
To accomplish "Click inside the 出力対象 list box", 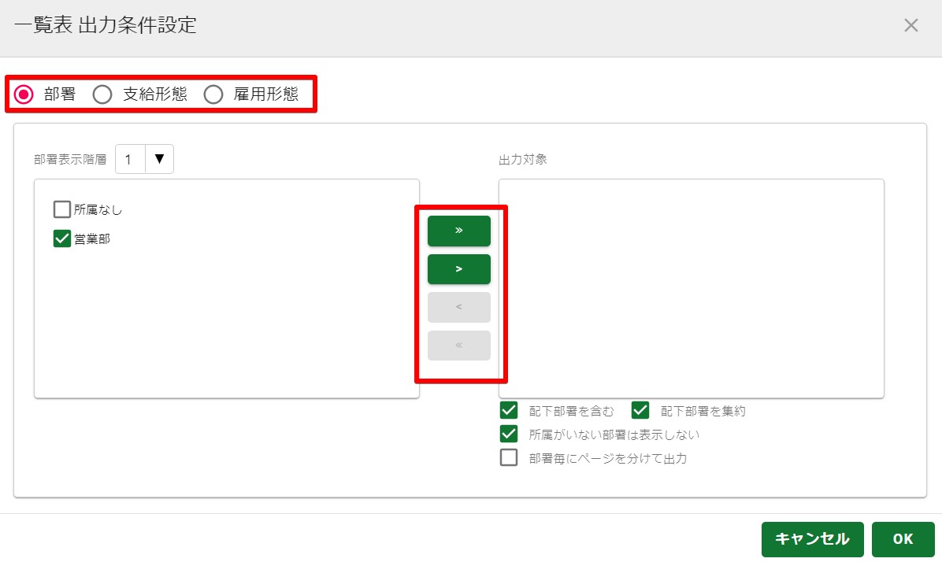I will coord(691,288).
